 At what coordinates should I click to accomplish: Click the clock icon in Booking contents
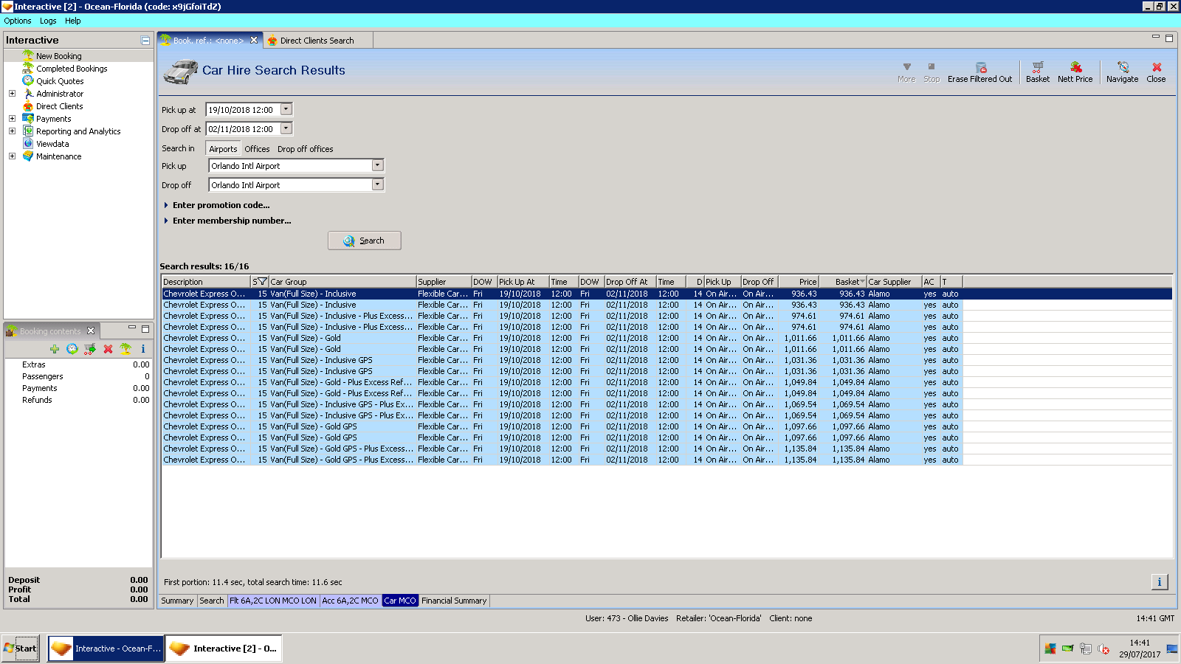72,349
